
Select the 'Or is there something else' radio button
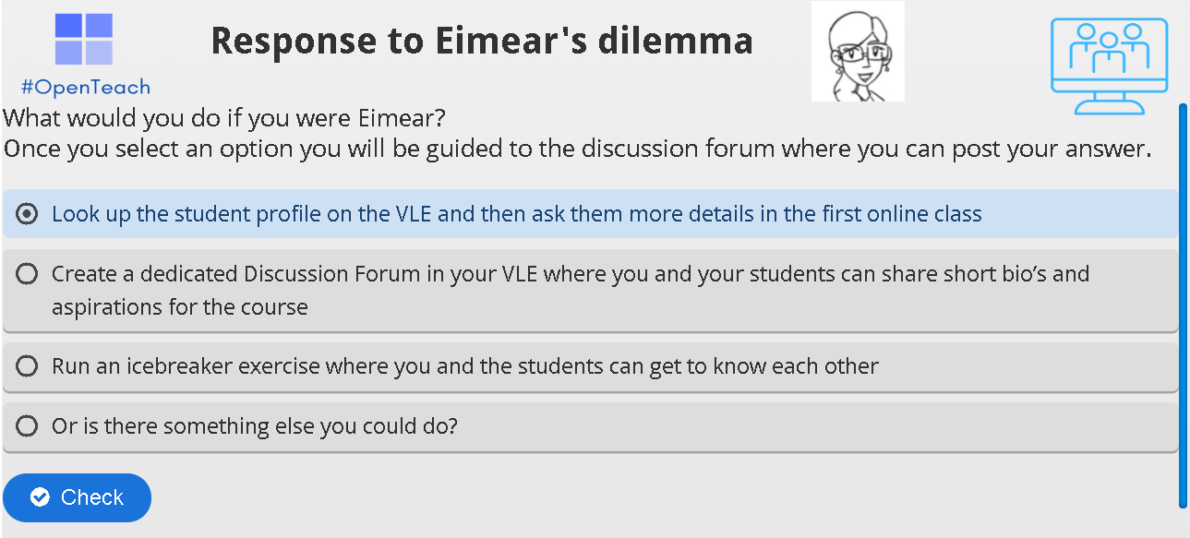click(28, 426)
